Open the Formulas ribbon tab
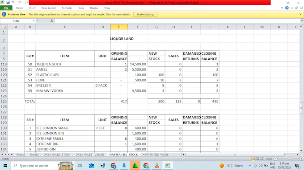Screen dimensions: 304x170 coord(67,8)
